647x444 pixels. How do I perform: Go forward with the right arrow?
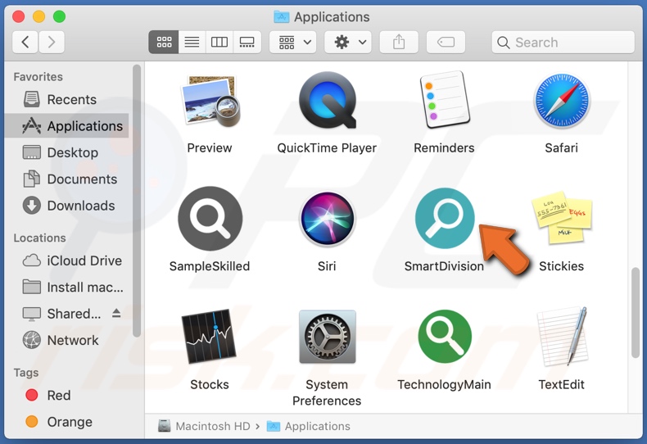[52, 42]
